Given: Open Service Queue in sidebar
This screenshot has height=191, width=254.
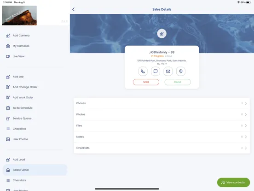Looking at the screenshot, I should tap(22, 119).
